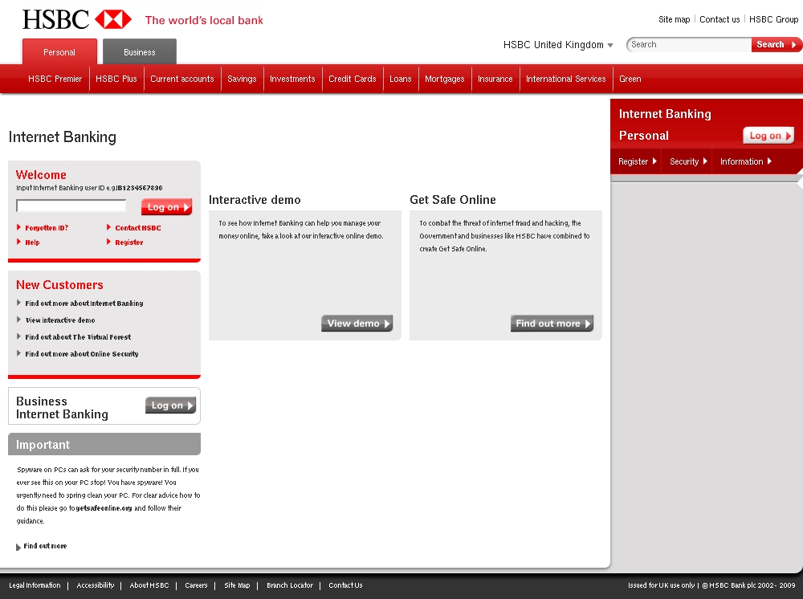Open the International Services menu item
The image size is (803, 599).
[566, 79]
